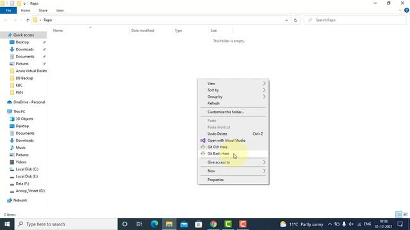
Task: Expand the Group by submenu
Action: (x=233, y=96)
